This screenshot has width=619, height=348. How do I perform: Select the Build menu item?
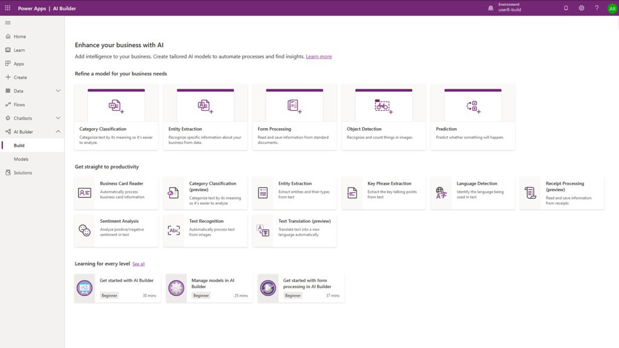(x=33, y=145)
